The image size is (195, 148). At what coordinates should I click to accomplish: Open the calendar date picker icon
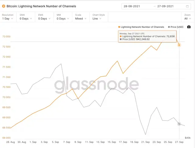[x=187, y=6]
